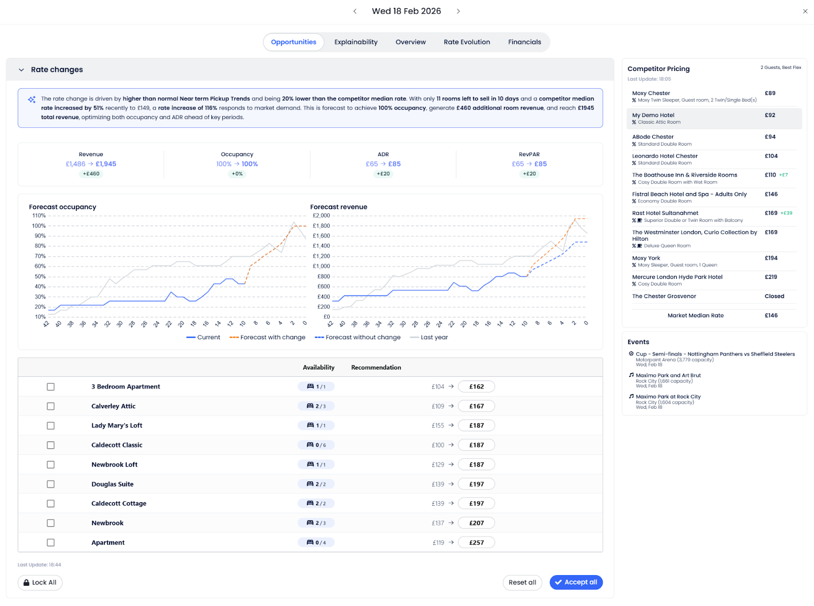Select the Lady Mary's Loft checkbox

[51, 425]
